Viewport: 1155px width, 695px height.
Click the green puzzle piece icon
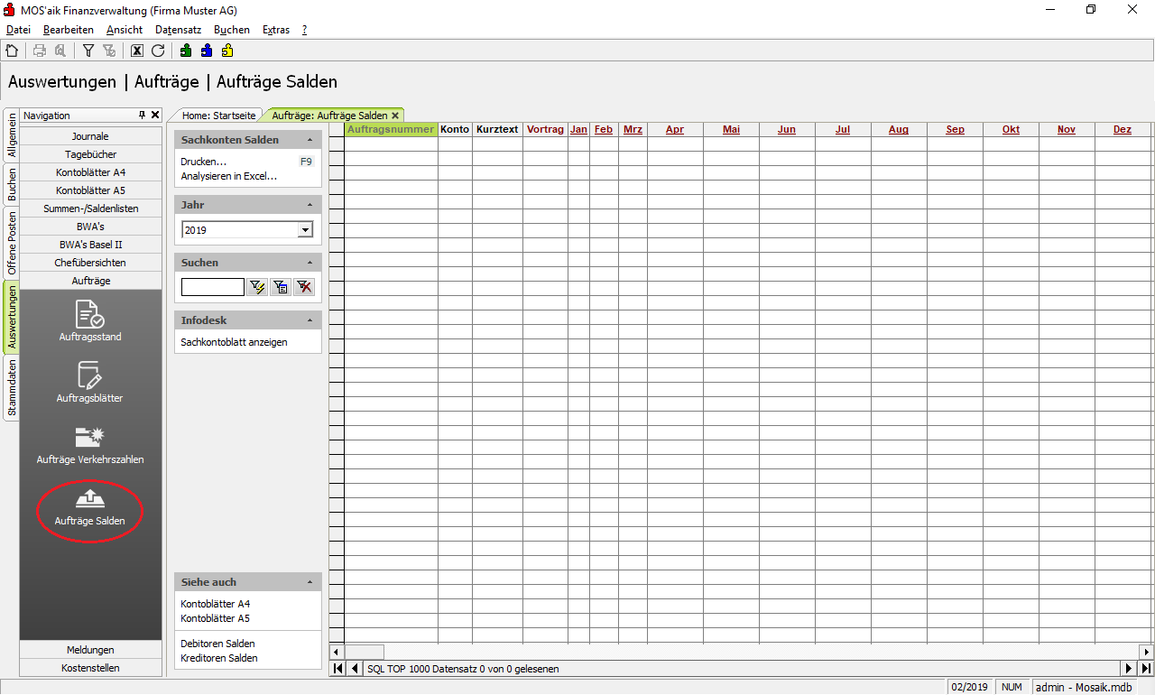186,51
